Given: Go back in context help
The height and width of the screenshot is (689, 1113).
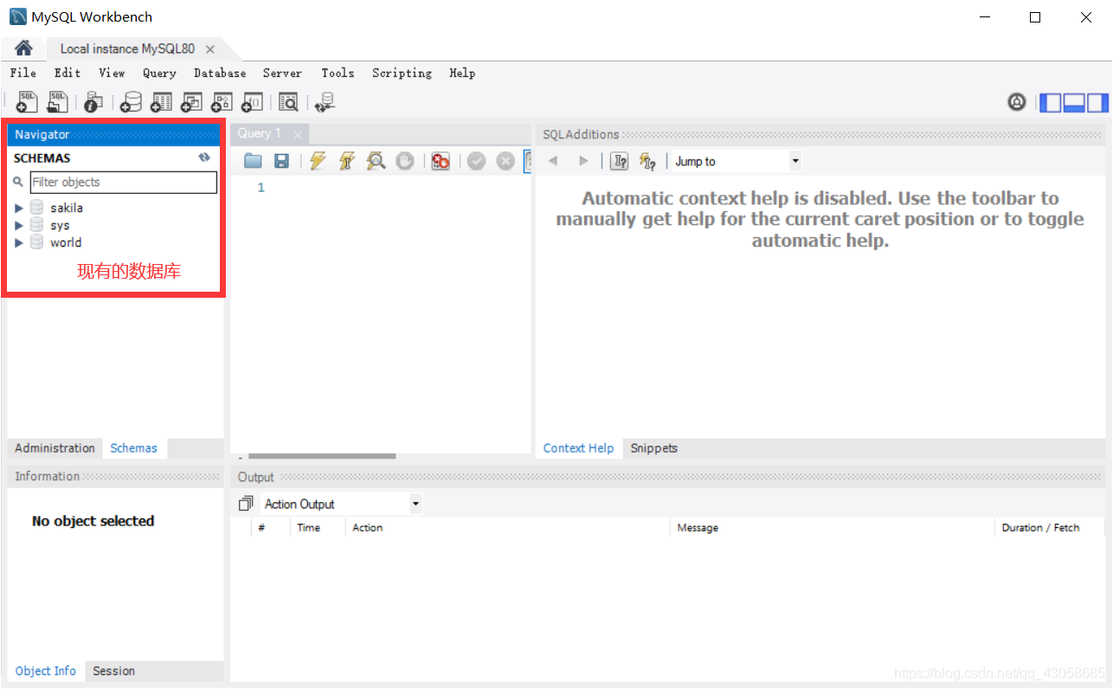Looking at the screenshot, I should 553,161.
